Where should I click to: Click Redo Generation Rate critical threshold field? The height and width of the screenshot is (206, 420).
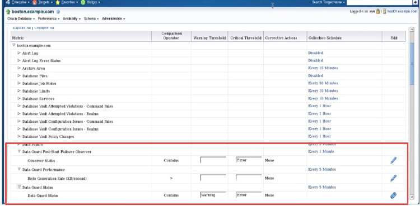point(249,178)
